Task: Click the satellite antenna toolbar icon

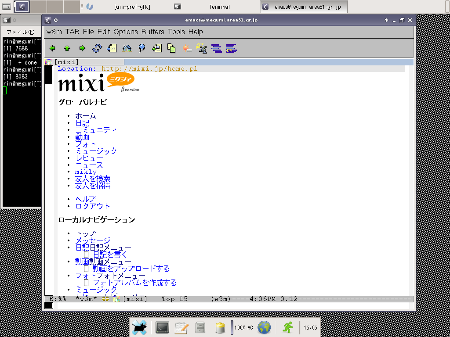Action: [x=202, y=48]
